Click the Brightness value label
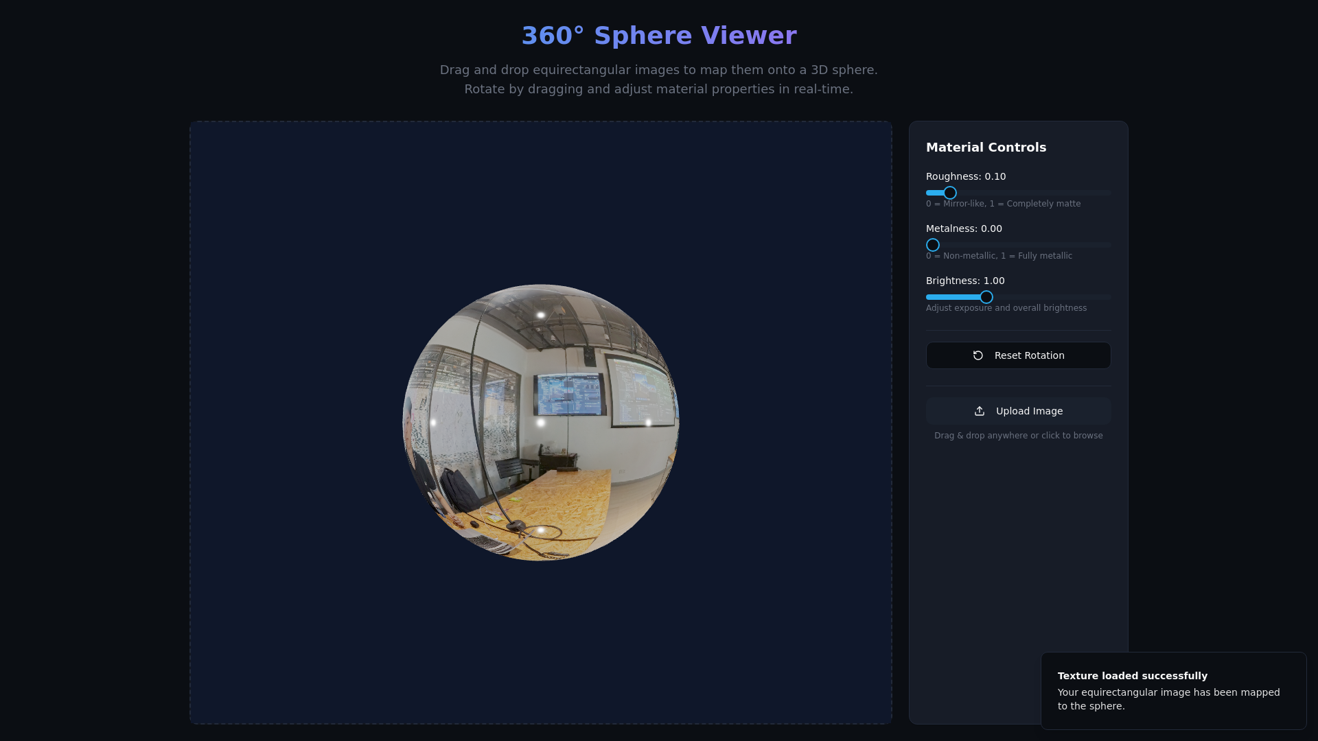This screenshot has height=741, width=1318. pos(965,281)
